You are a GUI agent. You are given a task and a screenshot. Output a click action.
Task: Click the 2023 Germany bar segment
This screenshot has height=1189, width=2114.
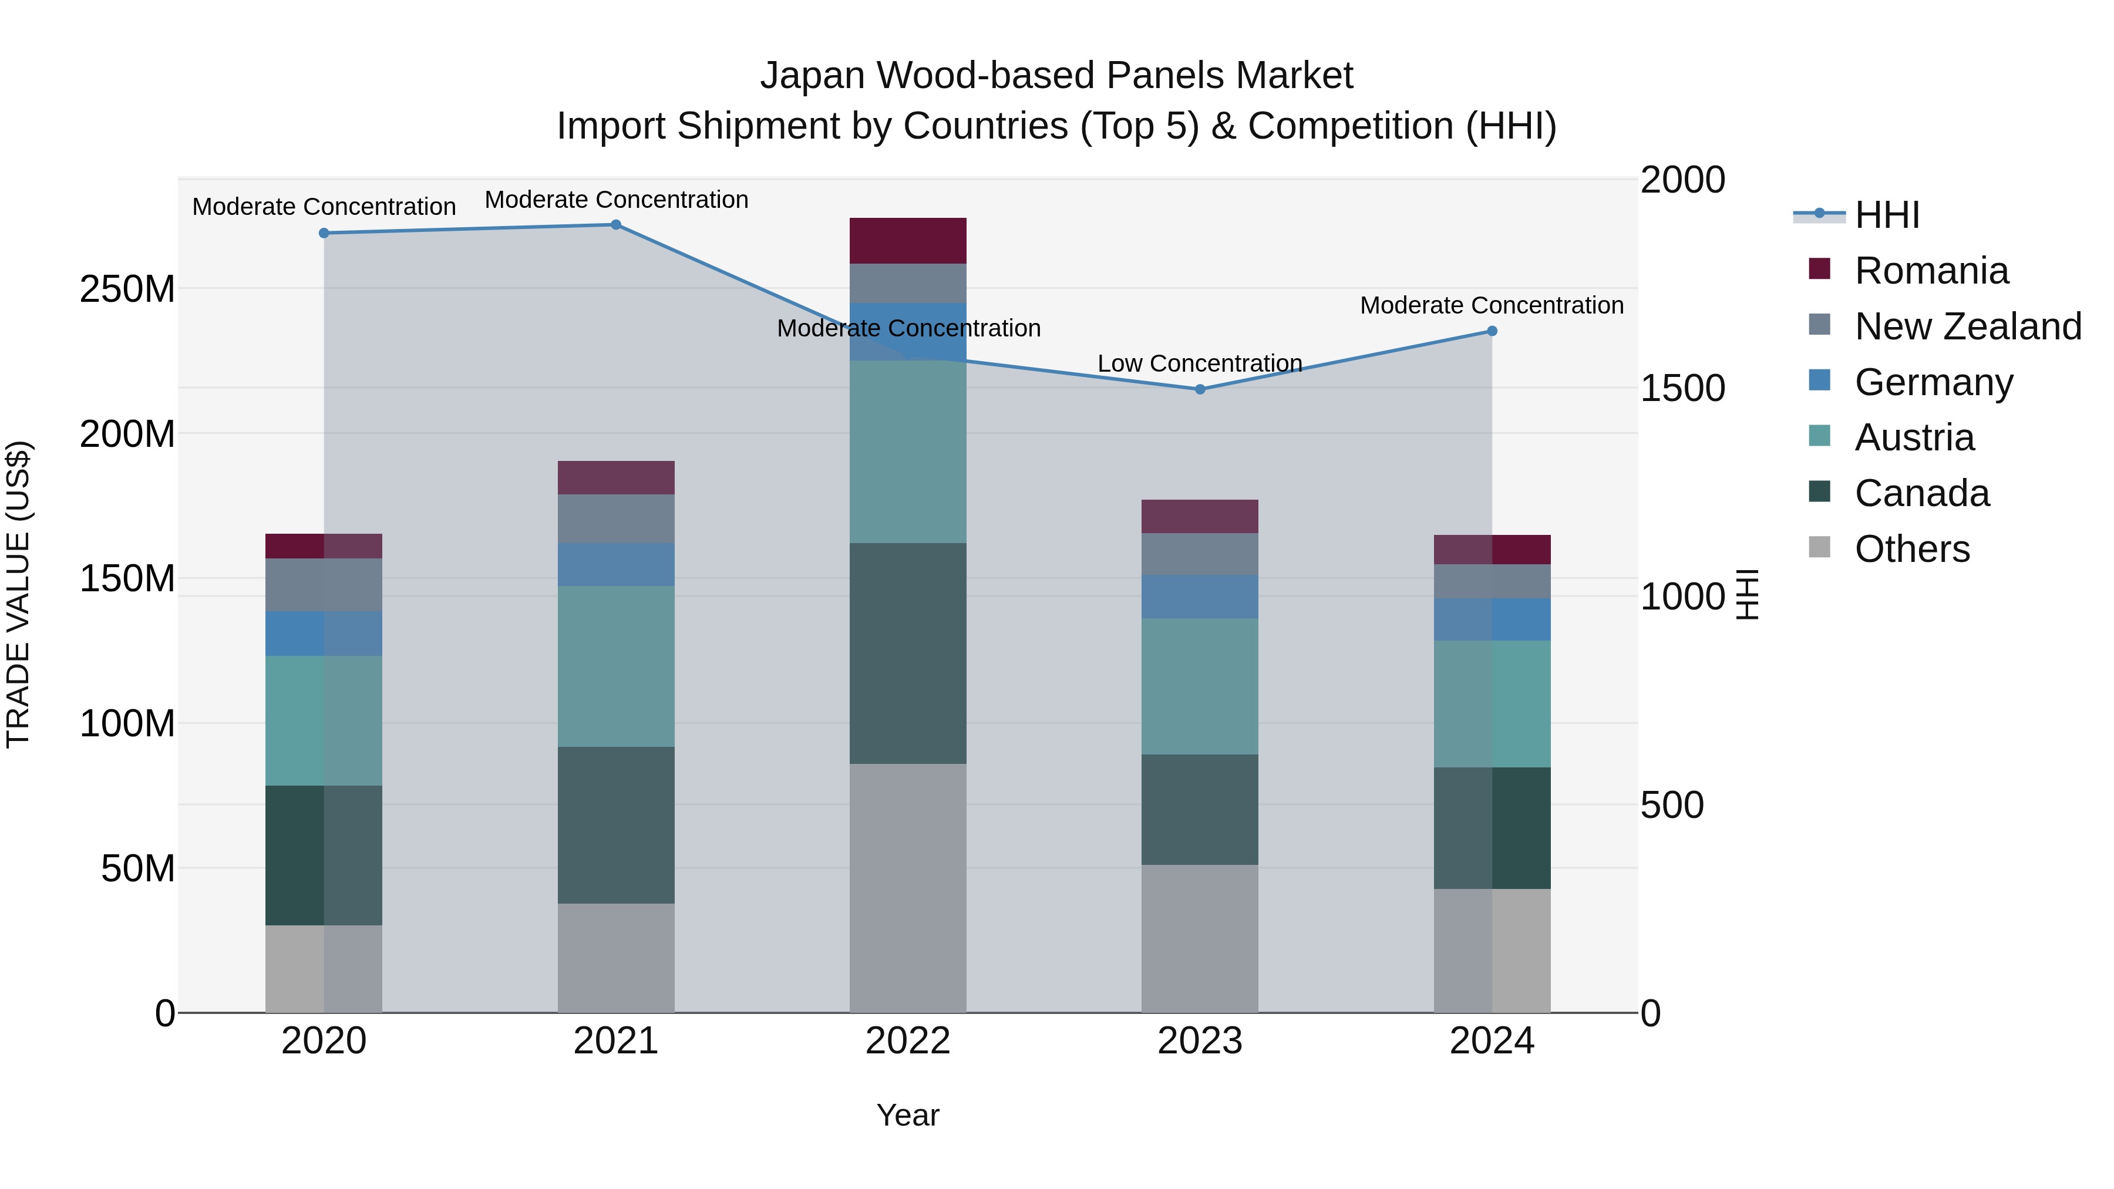(x=1200, y=597)
